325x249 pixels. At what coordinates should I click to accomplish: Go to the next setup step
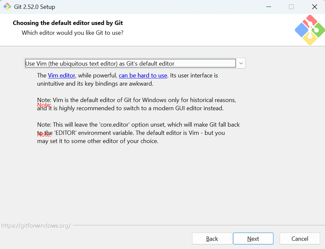click(x=253, y=239)
